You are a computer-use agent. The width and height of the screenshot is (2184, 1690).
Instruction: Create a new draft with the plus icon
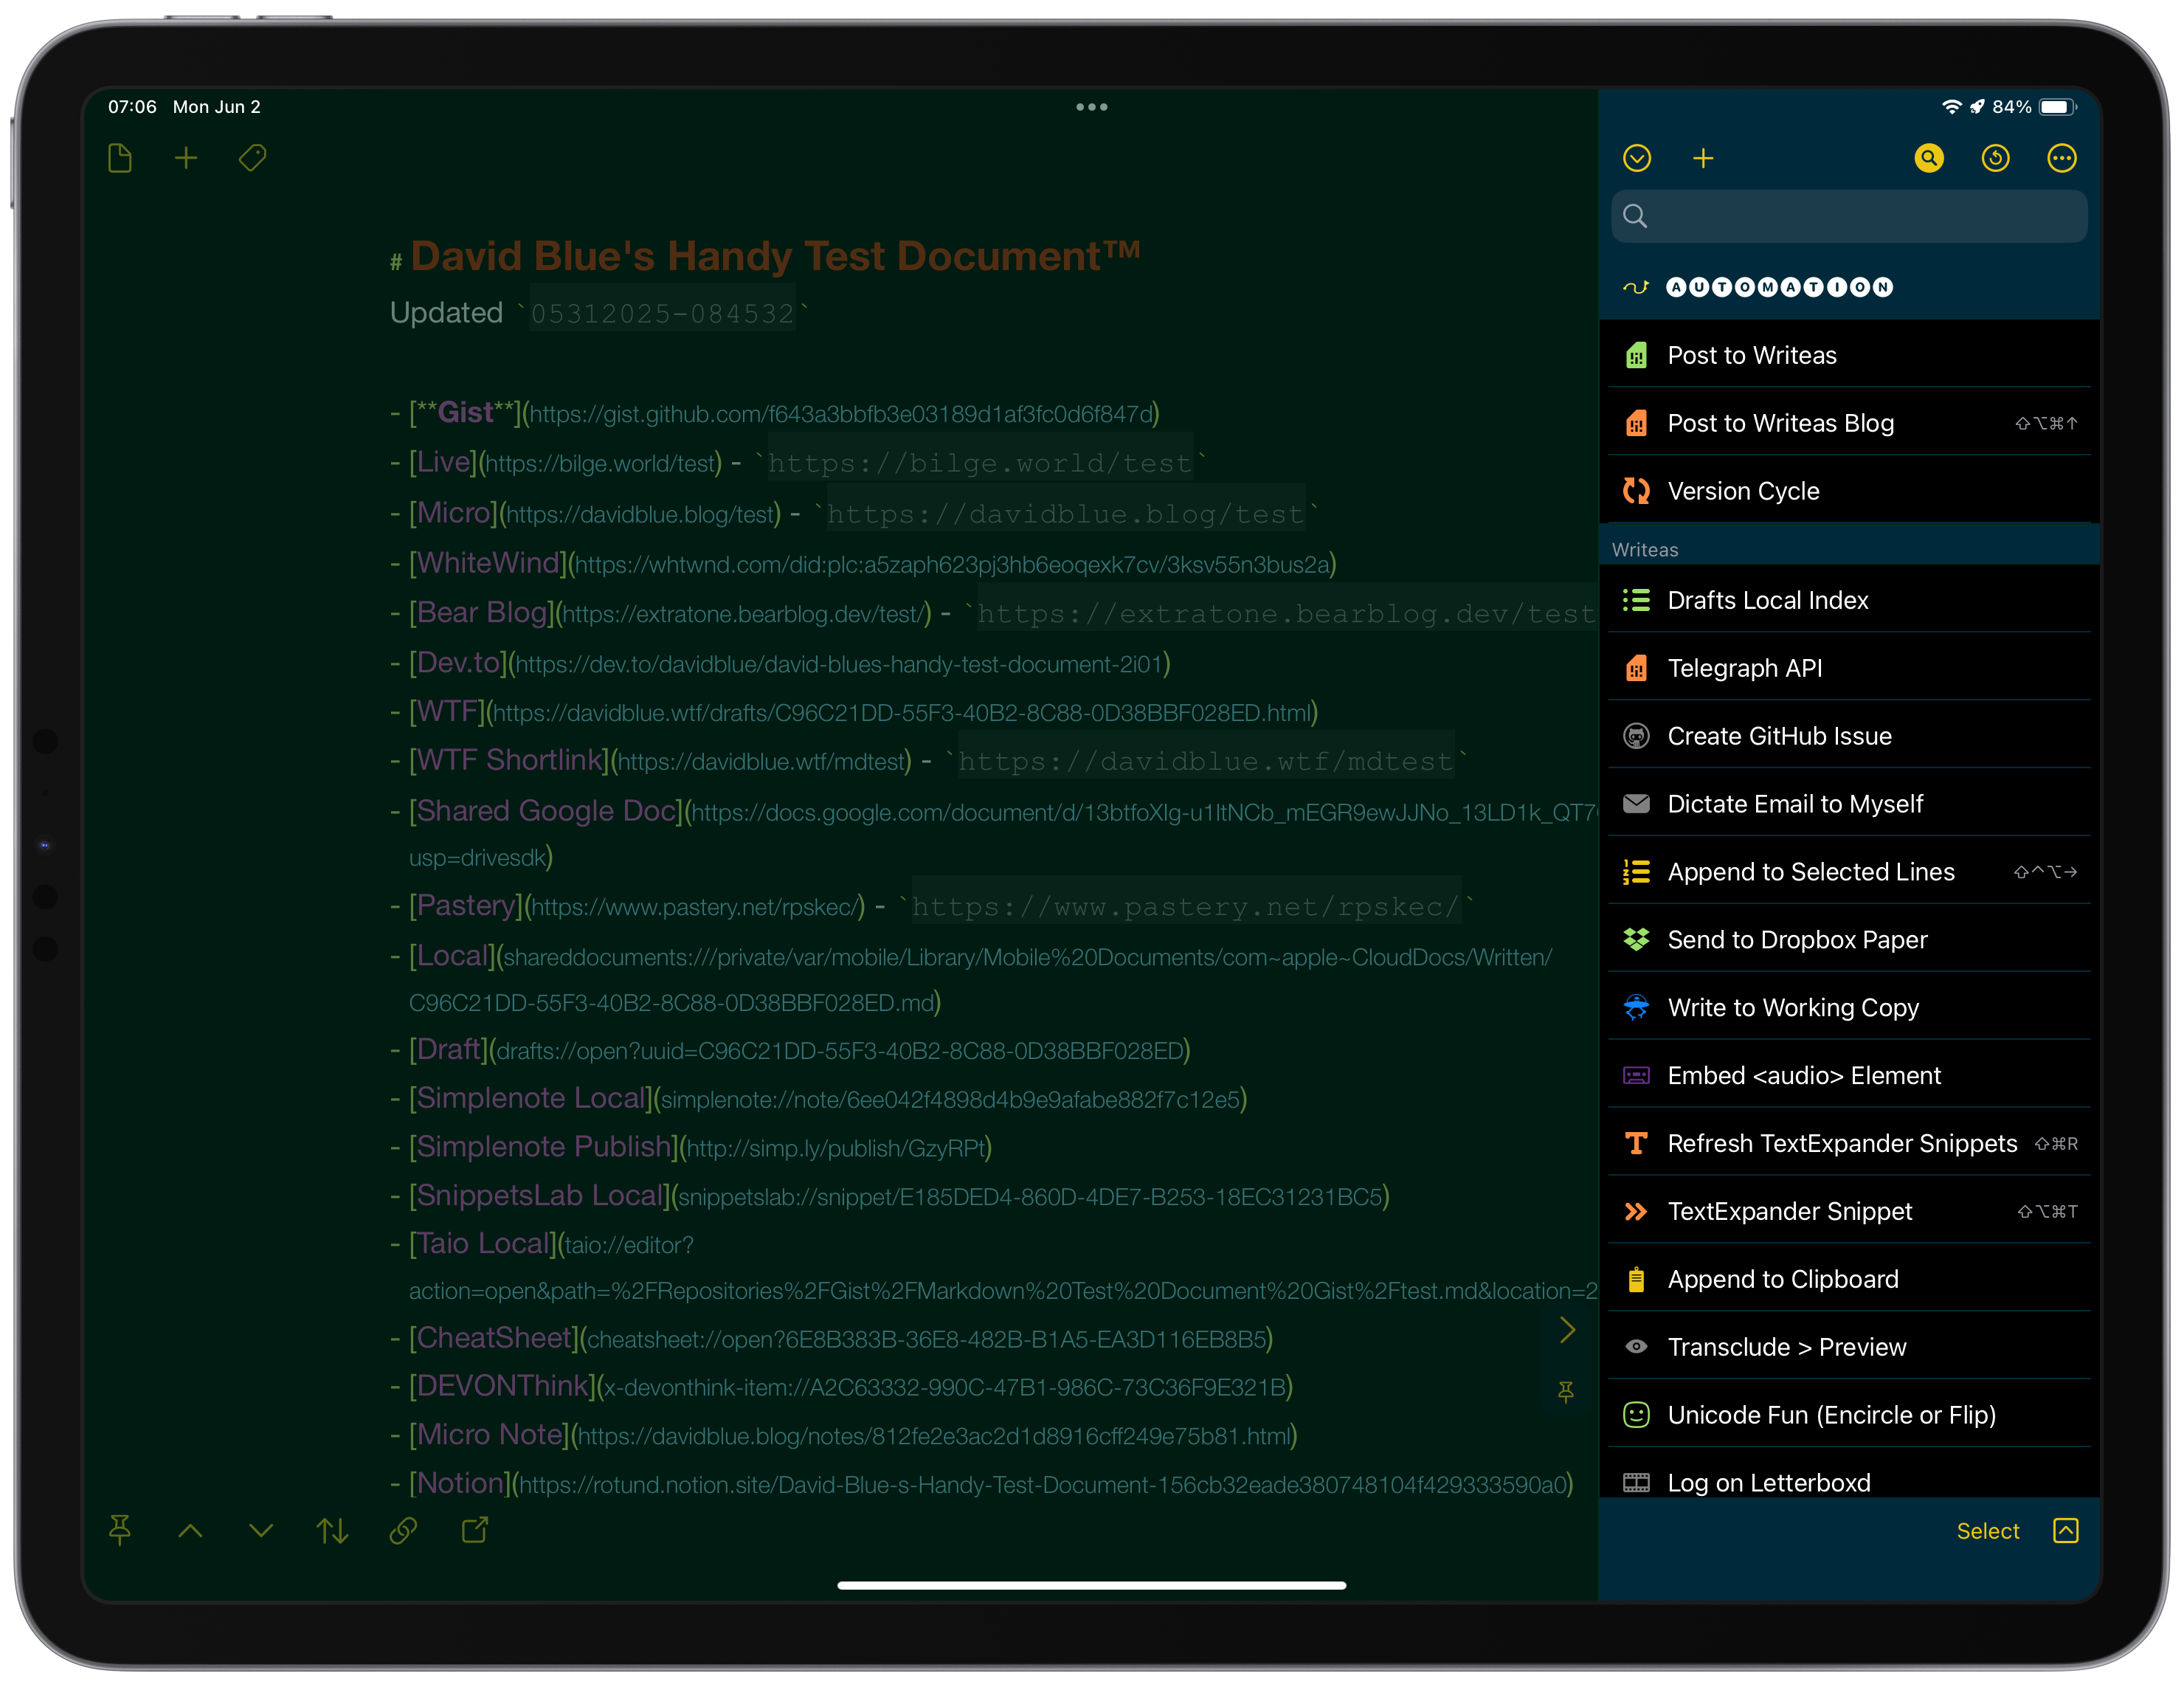[x=186, y=157]
